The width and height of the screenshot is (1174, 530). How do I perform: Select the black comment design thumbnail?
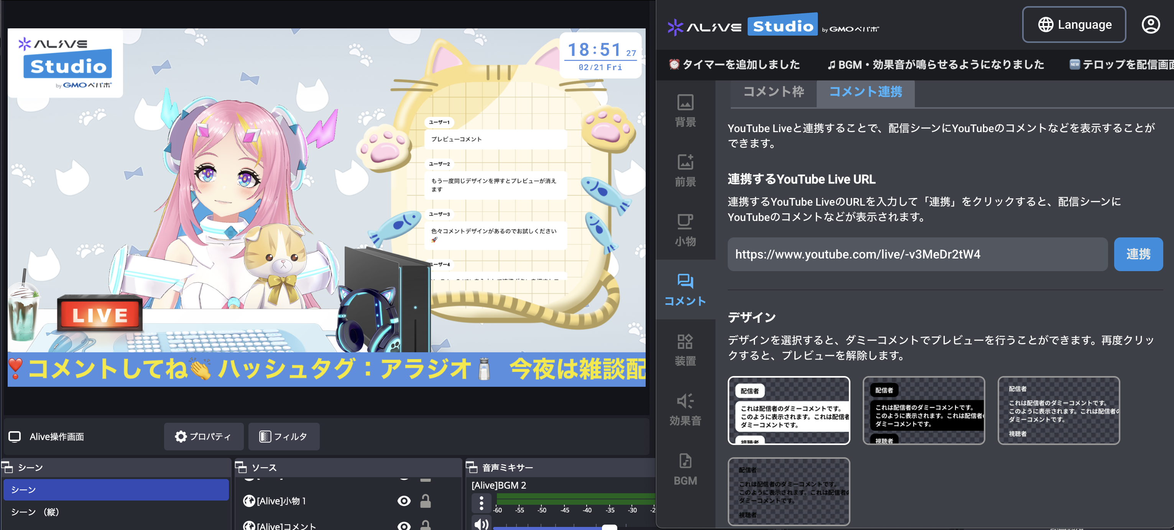923,410
